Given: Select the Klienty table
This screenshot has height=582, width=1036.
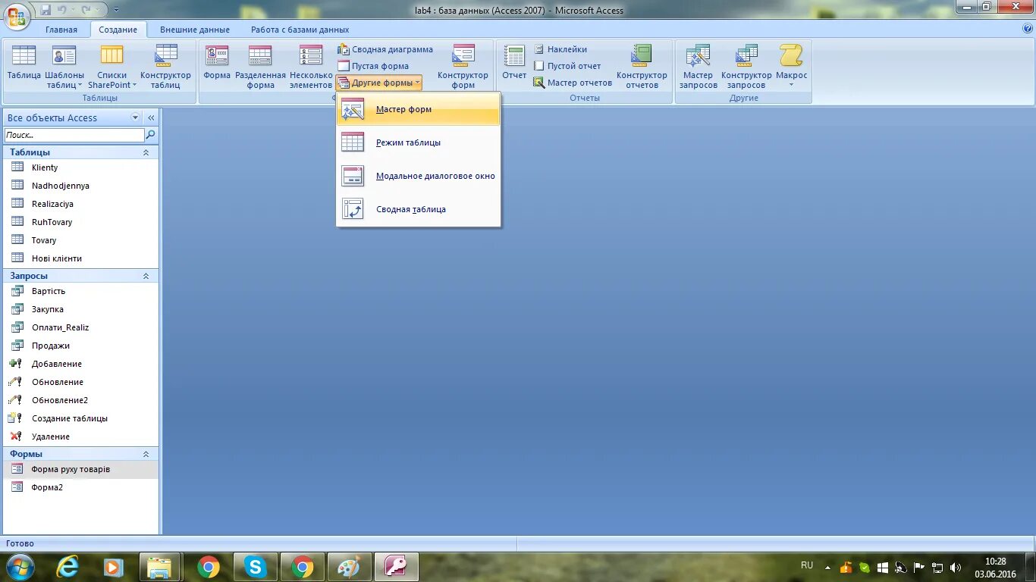Looking at the screenshot, I should click(x=80, y=167).
